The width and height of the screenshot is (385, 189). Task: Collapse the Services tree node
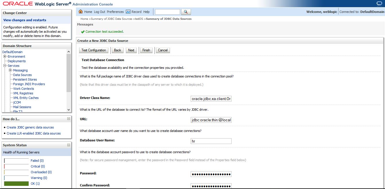[x=5, y=66]
